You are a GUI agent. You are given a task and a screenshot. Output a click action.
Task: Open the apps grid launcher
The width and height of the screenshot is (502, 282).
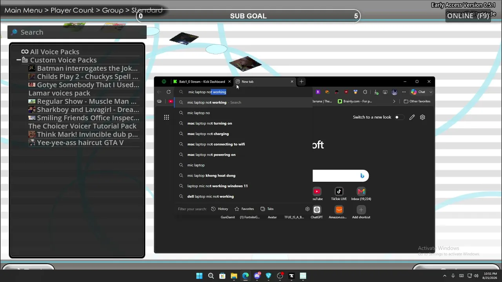click(166, 117)
